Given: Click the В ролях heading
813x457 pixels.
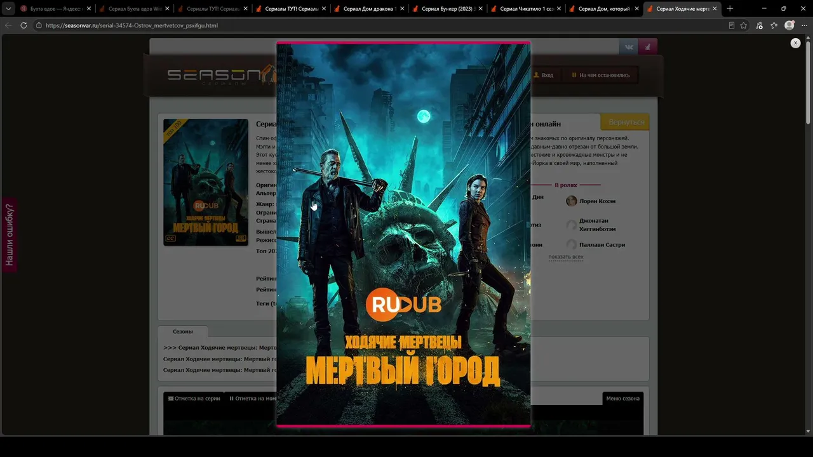Looking at the screenshot, I should (566, 185).
